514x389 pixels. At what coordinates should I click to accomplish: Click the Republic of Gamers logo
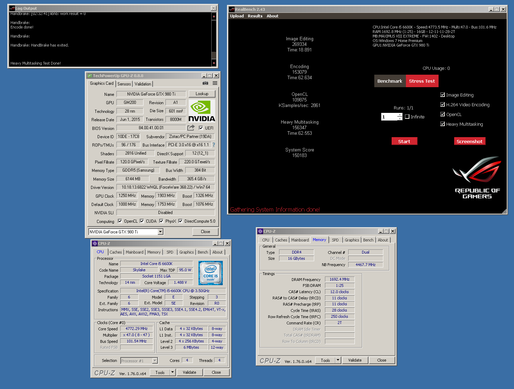[477, 178]
